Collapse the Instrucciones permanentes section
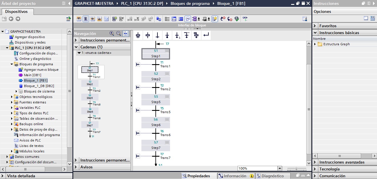 pyautogui.click(x=76, y=40)
